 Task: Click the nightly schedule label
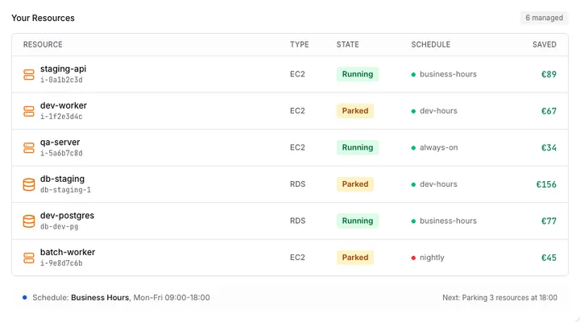point(432,258)
